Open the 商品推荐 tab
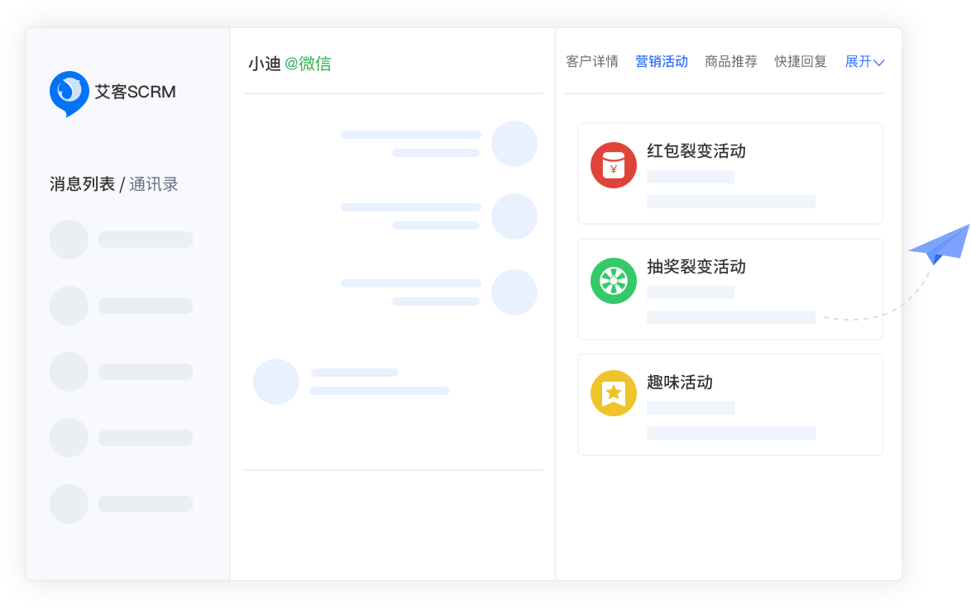Image resolution: width=971 pixels, height=608 pixels. coord(730,62)
